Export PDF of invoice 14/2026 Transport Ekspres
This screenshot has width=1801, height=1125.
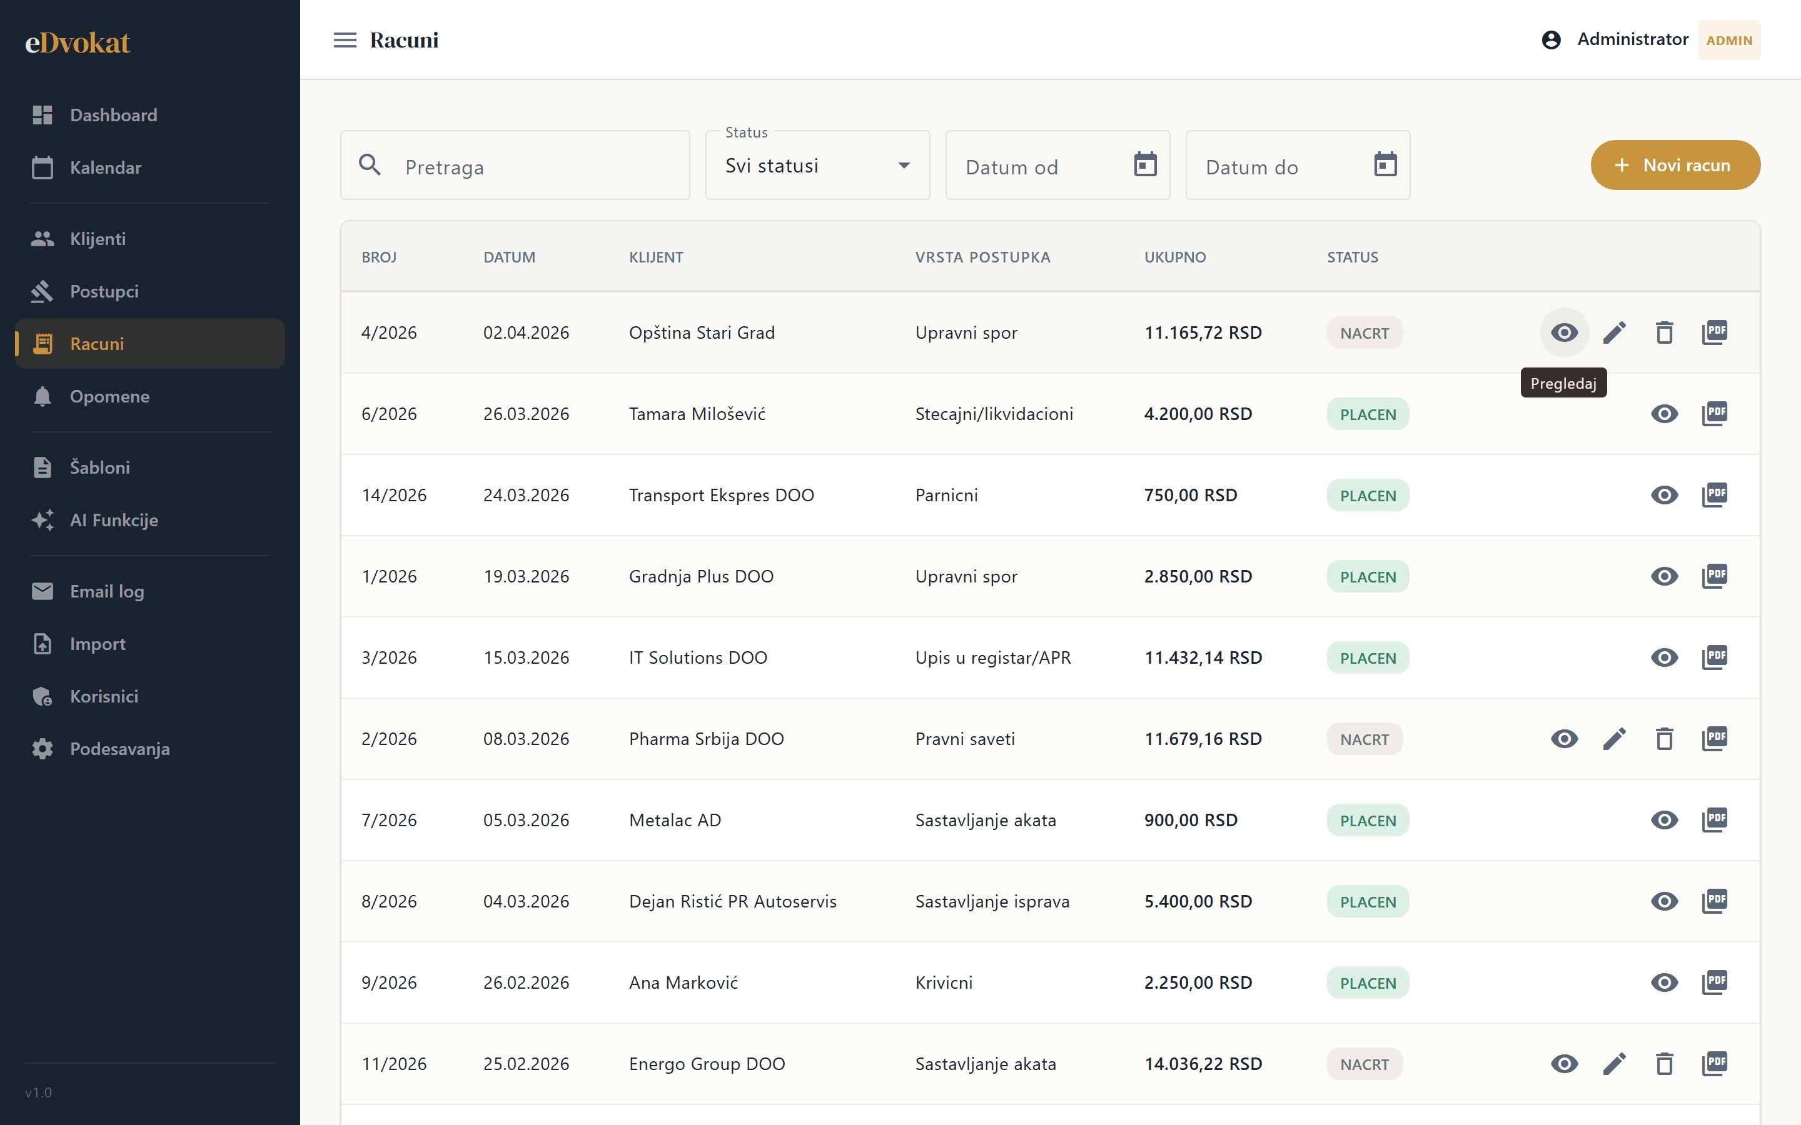coord(1714,495)
